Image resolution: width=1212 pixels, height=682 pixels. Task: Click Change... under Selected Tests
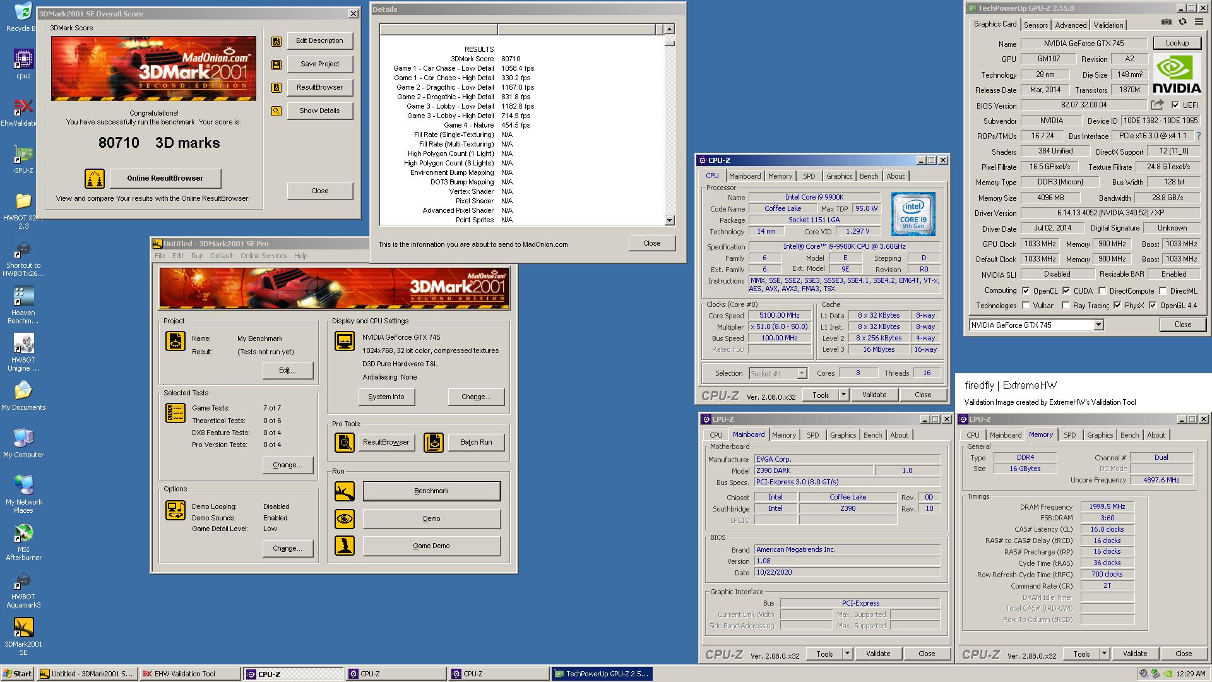(x=287, y=465)
